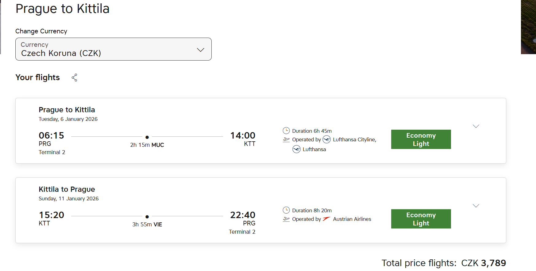The height and width of the screenshot is (271, 536).
Task: Click the photo thumbnail at top right
Action: pos(528,27)
